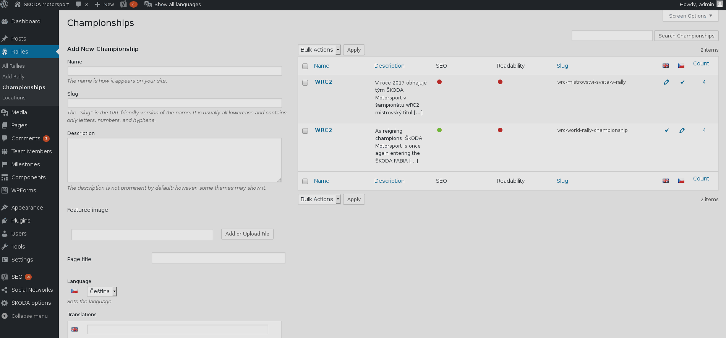
Task: Open Locations submenu item
Action: point(14,97)
